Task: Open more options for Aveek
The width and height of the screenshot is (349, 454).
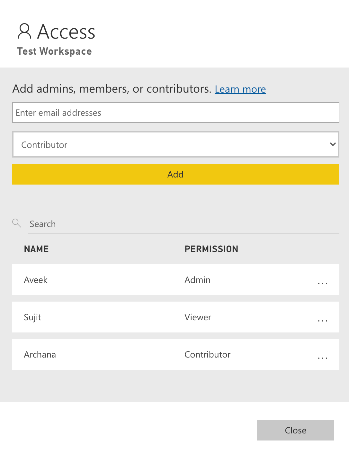Action: tap(322, 283)
